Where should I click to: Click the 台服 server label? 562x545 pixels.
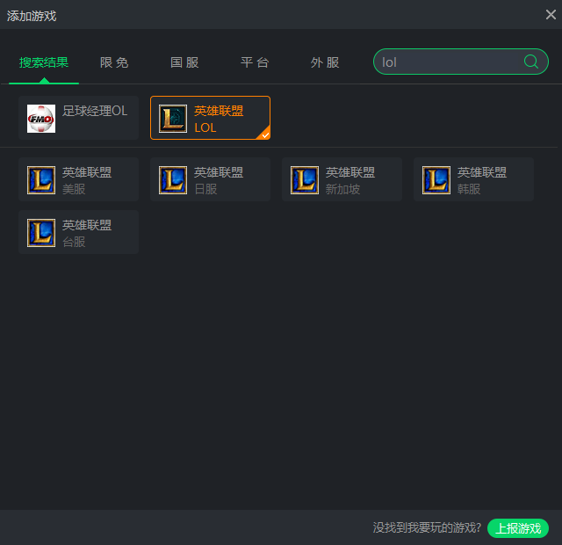click(74, 242)
